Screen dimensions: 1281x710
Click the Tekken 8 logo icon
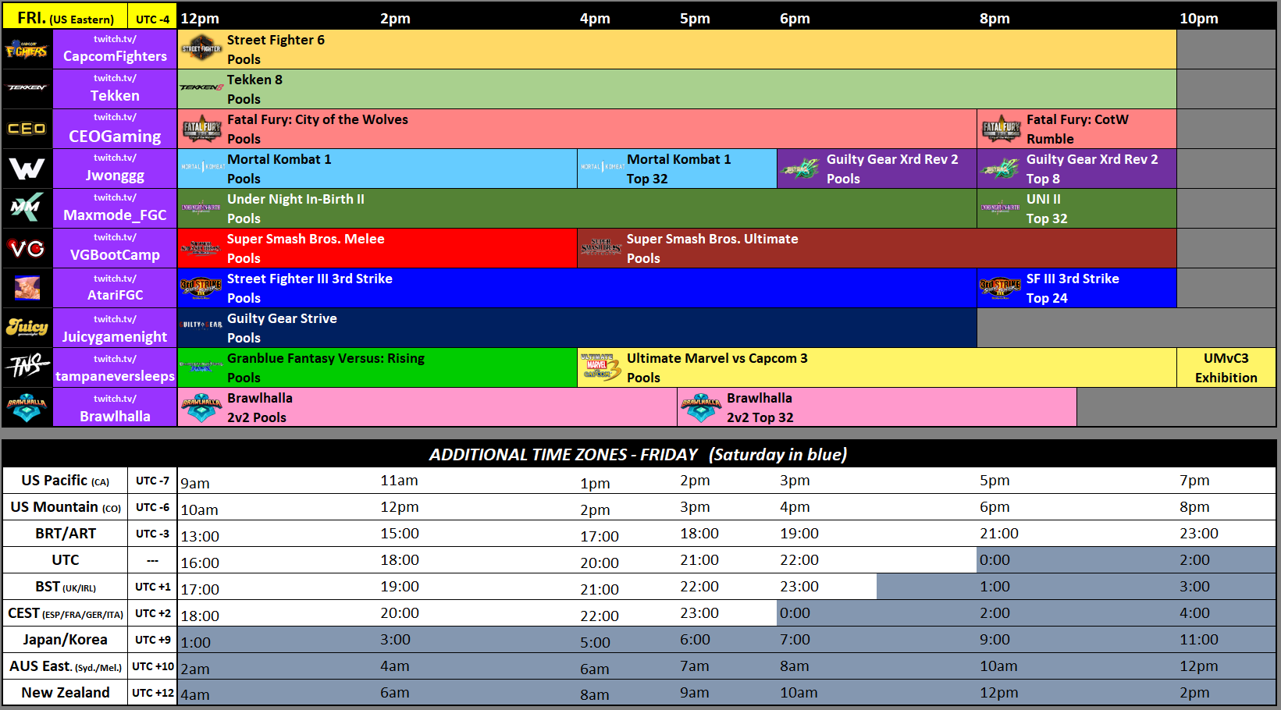[x=201, y=87]
